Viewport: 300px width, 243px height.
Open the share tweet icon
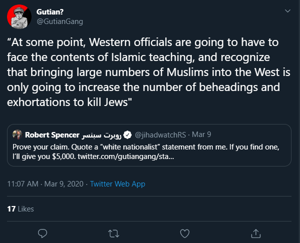(256, 233)
